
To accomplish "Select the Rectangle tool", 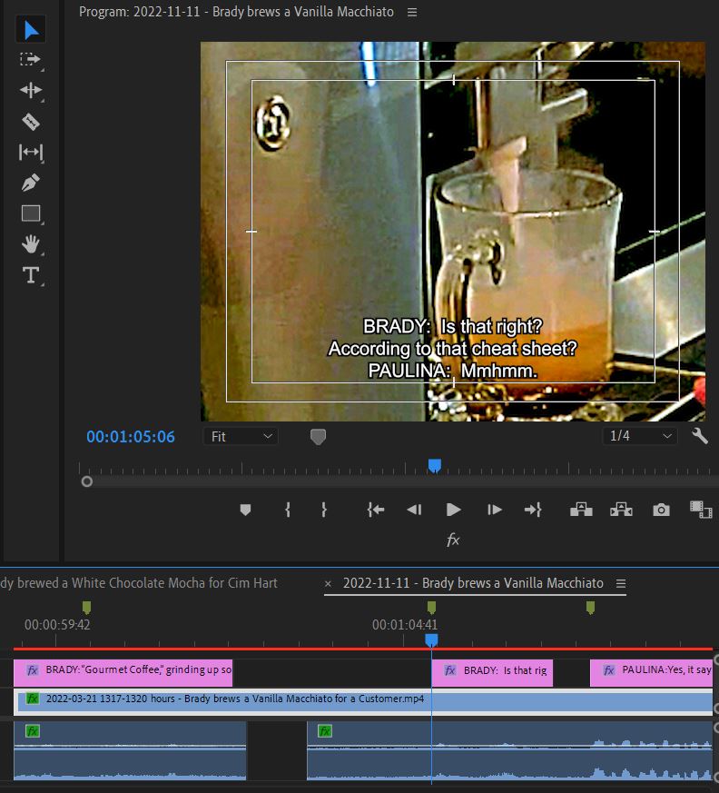I will point(31,213).
